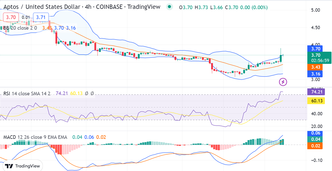Click the 5.00 level on price axis
Screen dimensions: 332x171
click(x=315, y=10)
